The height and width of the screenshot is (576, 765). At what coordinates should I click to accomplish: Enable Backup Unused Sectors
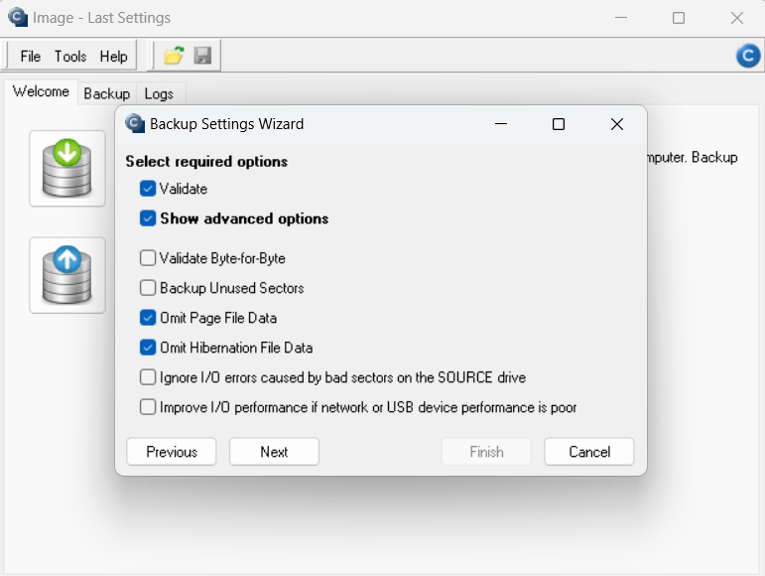click(147, 288)
